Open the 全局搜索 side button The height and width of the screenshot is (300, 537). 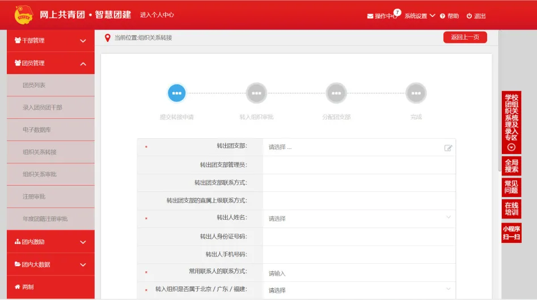click(x=511, y=166)
